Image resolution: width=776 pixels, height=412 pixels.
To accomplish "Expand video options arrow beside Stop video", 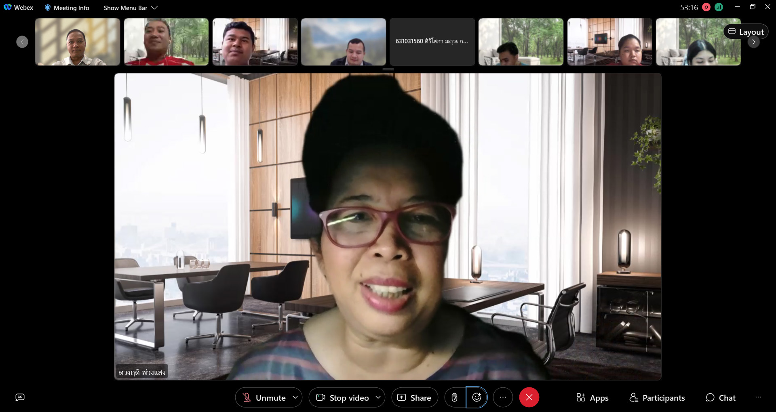I will [x=378, y=397].
